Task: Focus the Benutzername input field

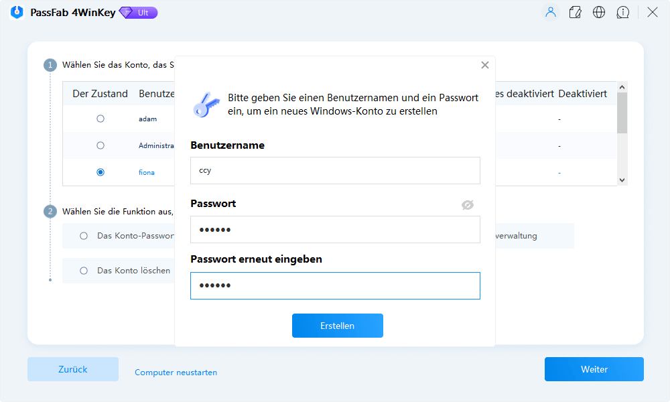Action: [x=335, y=170]
